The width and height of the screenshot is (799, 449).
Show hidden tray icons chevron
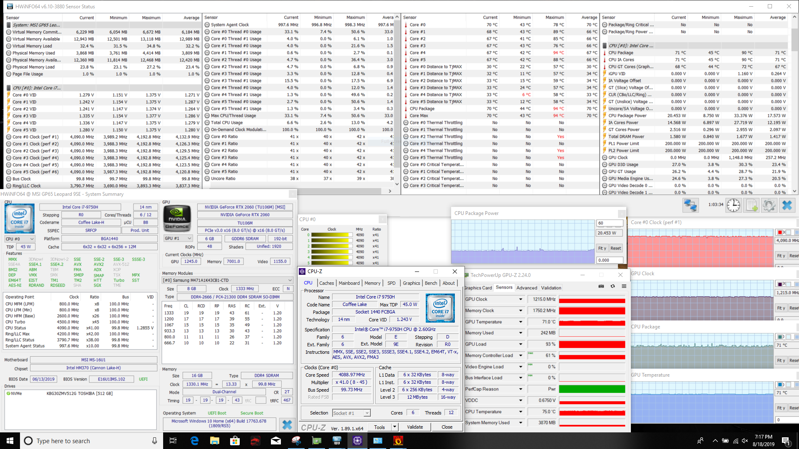(715, 441)
